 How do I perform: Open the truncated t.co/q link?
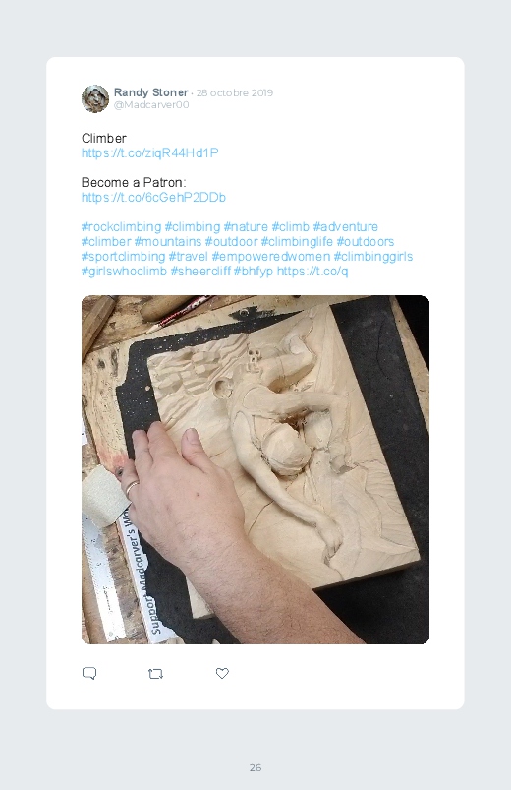pyautogui.click(x=312, y=272)
